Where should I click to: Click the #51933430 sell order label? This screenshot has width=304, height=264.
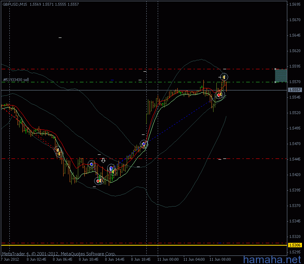pos(16,80)
